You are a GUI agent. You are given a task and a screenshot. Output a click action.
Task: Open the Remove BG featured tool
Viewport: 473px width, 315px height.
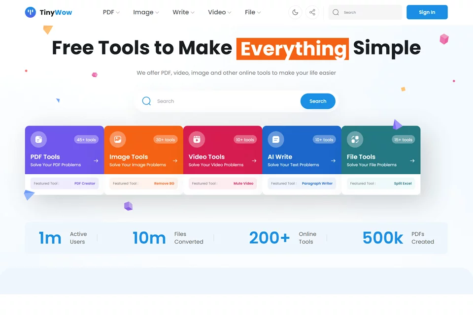[x=164, y=184]
